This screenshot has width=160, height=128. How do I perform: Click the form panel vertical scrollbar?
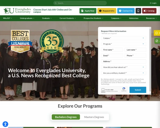pos(150,60)
